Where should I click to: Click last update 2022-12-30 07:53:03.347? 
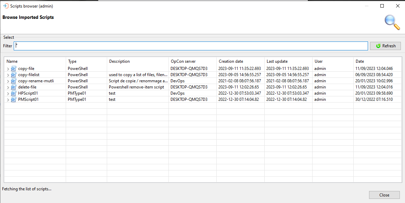point(288,93)
